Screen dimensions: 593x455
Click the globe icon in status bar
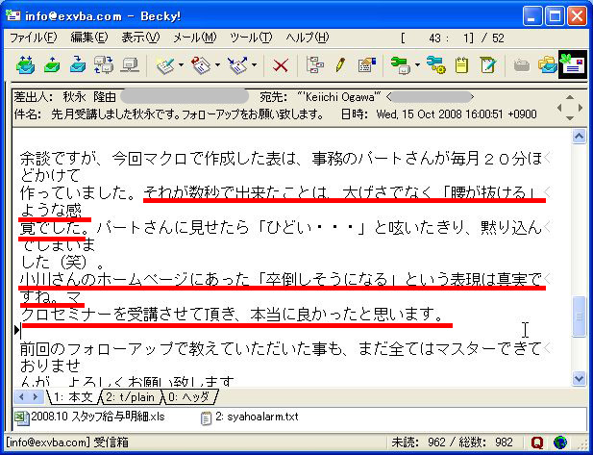[x=560, y=442]
